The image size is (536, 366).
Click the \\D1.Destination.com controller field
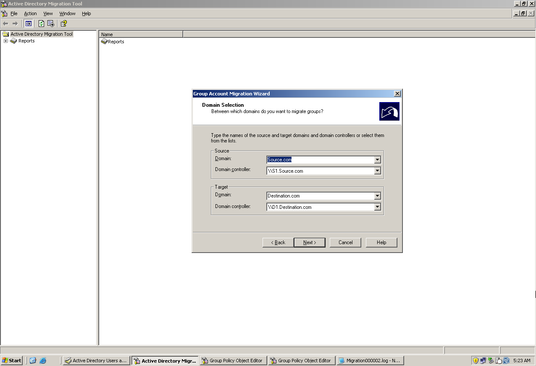coord(320,207)
